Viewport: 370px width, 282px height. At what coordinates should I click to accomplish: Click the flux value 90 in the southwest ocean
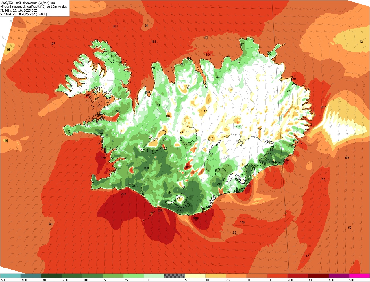pyautogui.click(x=51, y=224)
